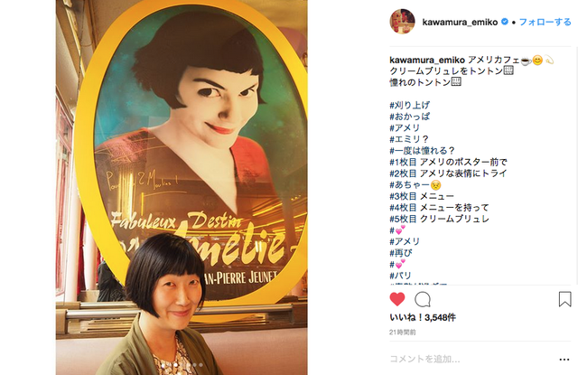Screen dimensions: 578x375
Task: Open first #アメリ hashtag link
Action: click(x=405, y=128)
